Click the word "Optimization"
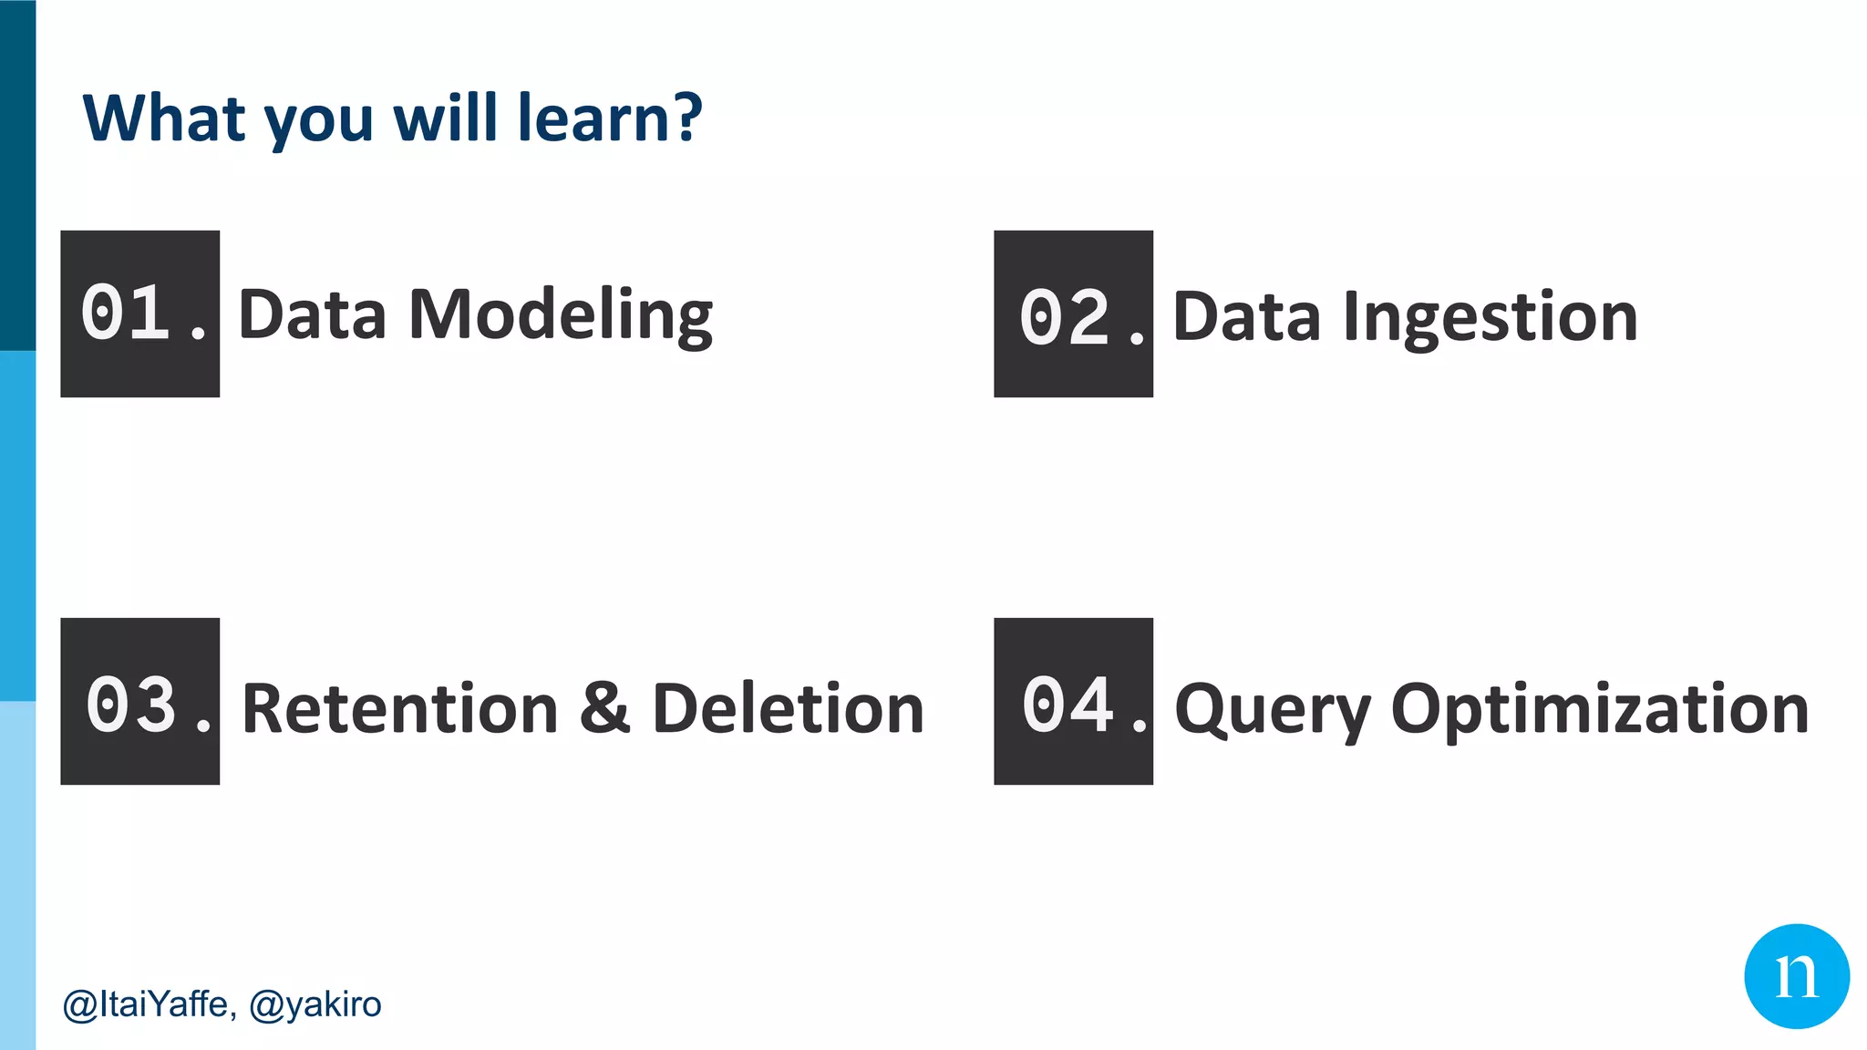The width and height of the screenshot is (1867, 1050). [x=1600, y=709]
